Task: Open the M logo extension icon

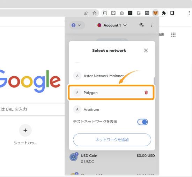Action: (147, 13)
